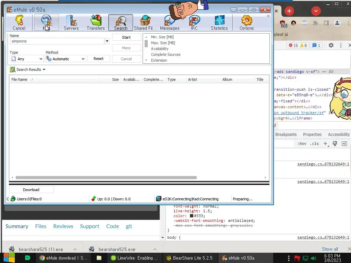Open the Windows Start button
This screenshot has height=263, width=351.
point(9,258)
